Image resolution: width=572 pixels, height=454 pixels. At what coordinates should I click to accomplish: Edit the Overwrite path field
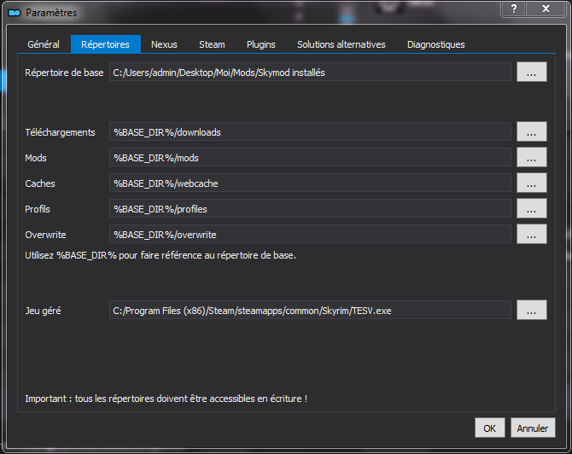[310, 234]
